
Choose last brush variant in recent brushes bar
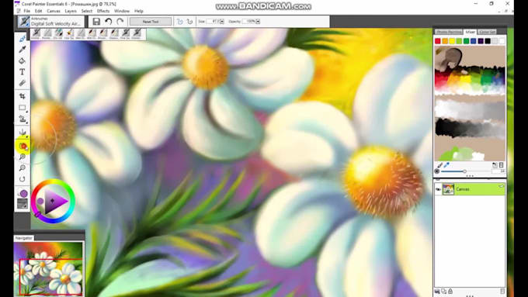[x=137, y=33]
